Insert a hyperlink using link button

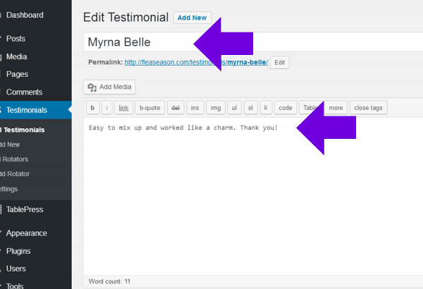(x=123, y=108)
